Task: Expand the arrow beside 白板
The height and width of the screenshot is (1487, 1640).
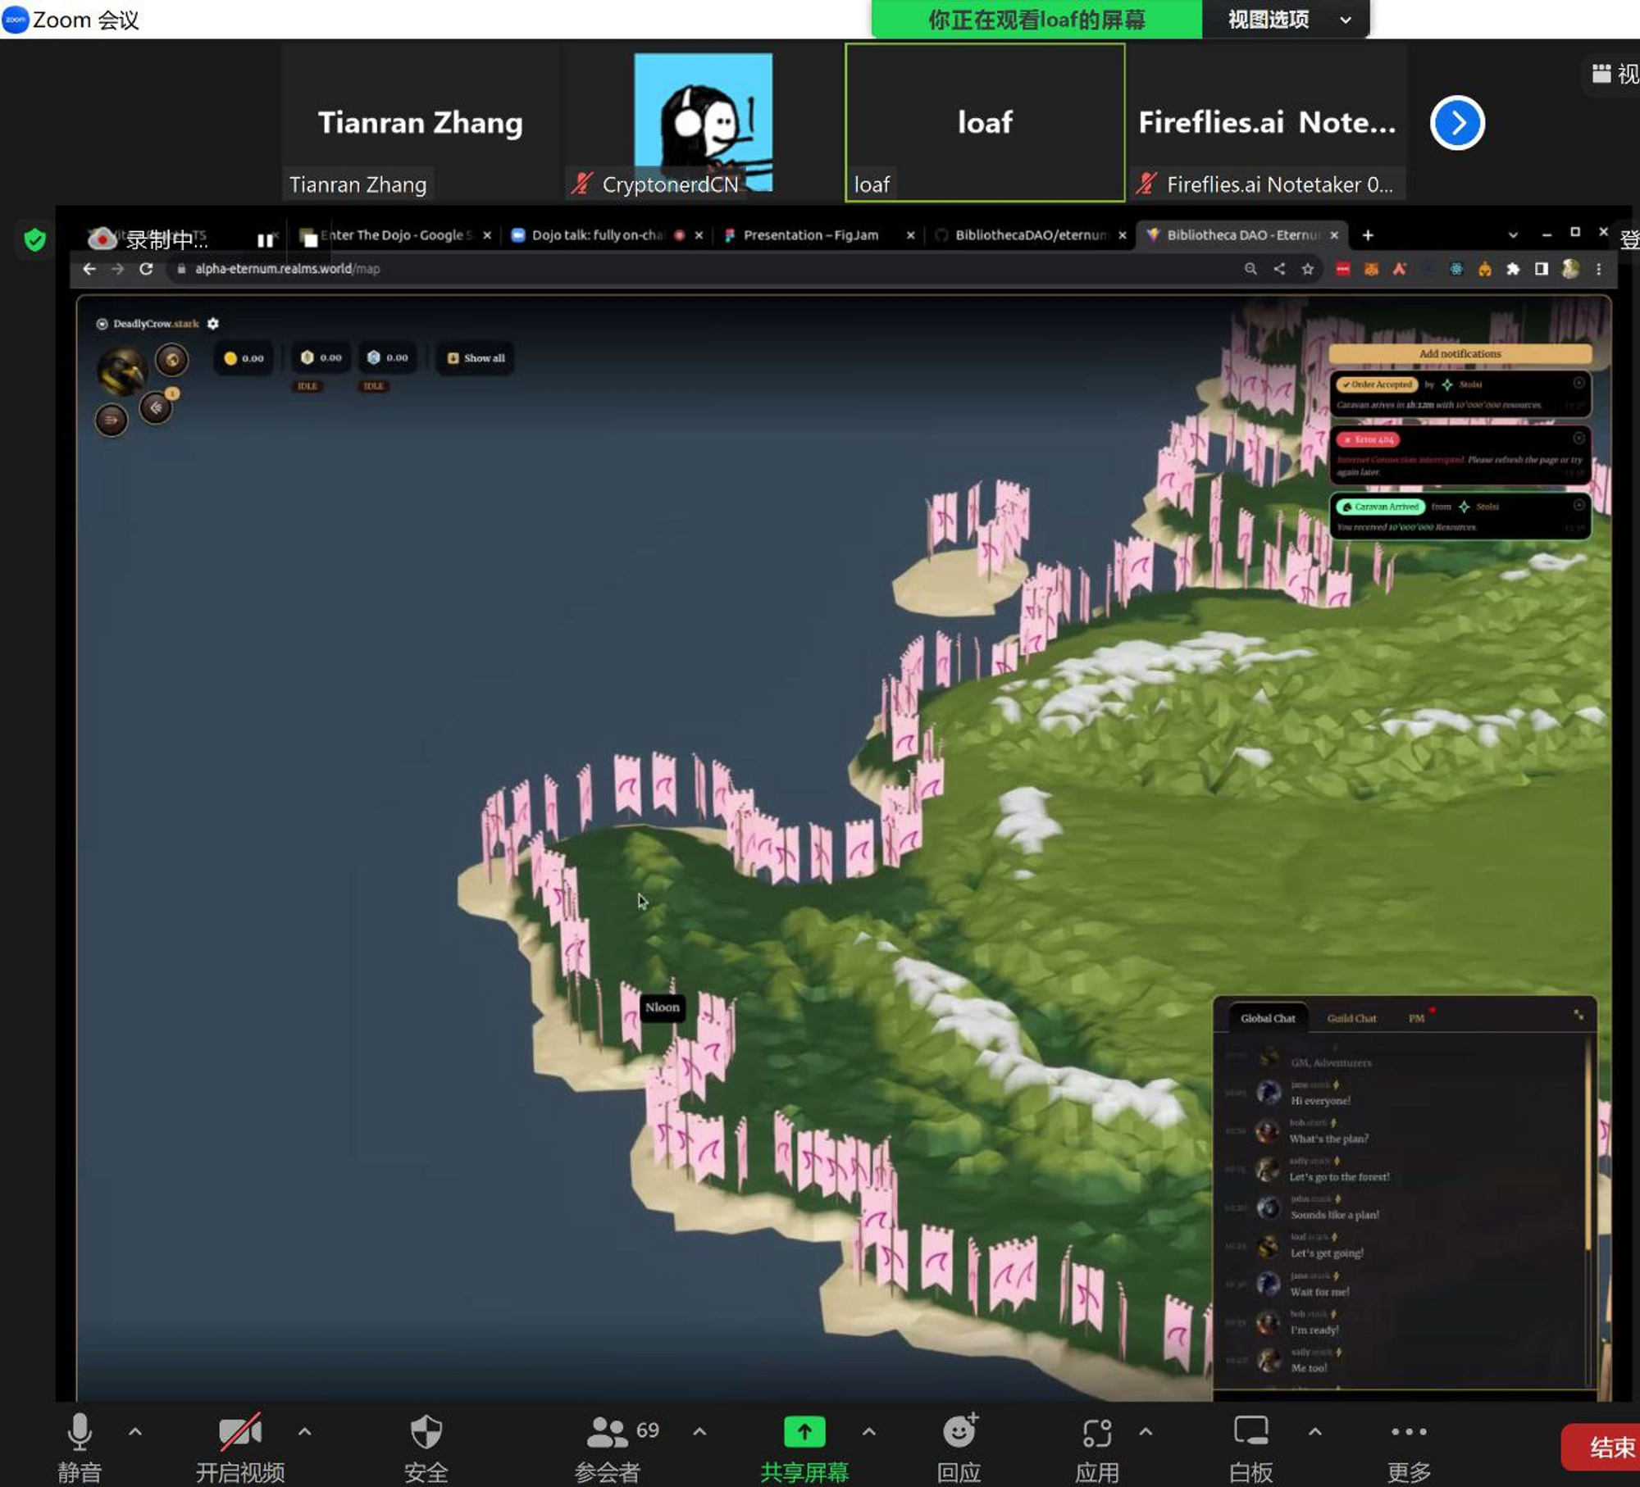Action: point(1314,1431)
